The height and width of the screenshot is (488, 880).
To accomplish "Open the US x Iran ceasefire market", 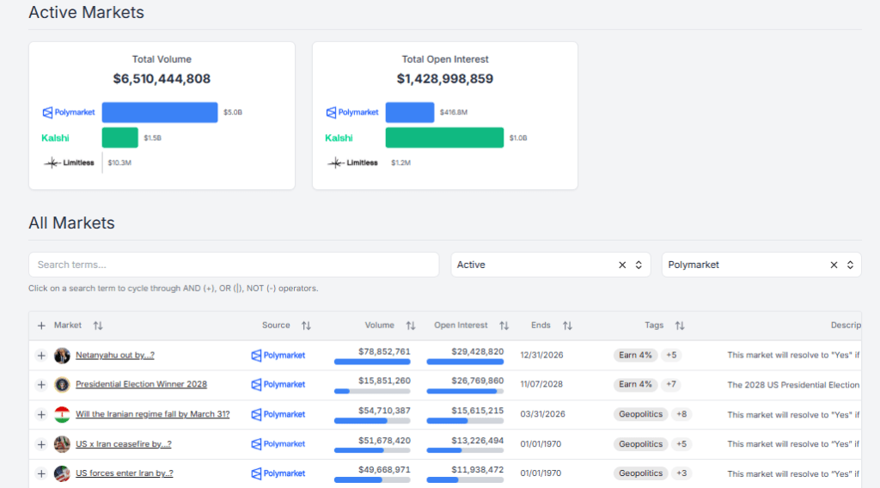I will pos(123,444).
